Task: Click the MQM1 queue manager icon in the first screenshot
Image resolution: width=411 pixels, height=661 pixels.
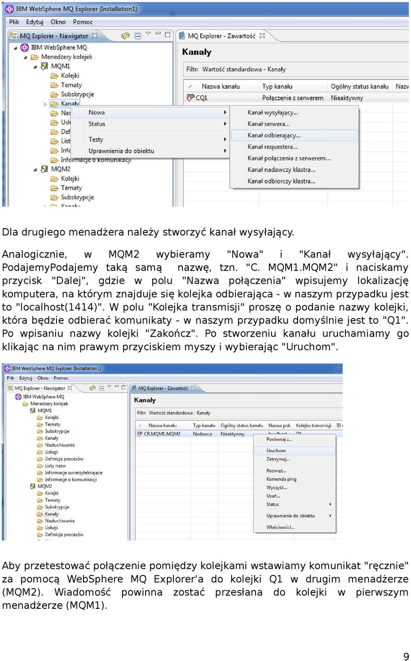Action: [44, 66]
